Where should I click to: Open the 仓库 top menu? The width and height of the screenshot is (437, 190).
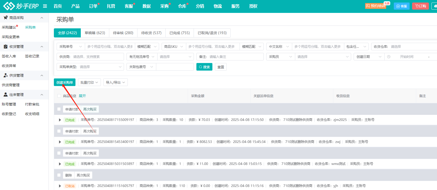pos(182,6)
